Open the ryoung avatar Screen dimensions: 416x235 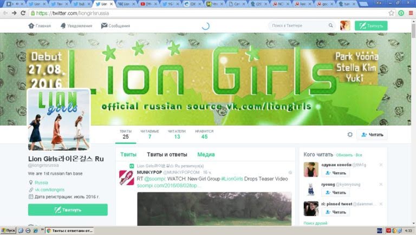coord(311,189)
